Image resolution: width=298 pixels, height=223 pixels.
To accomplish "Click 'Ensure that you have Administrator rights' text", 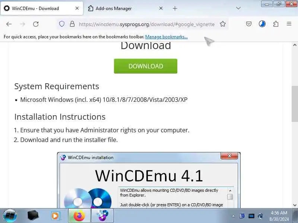I will (105, 130).
